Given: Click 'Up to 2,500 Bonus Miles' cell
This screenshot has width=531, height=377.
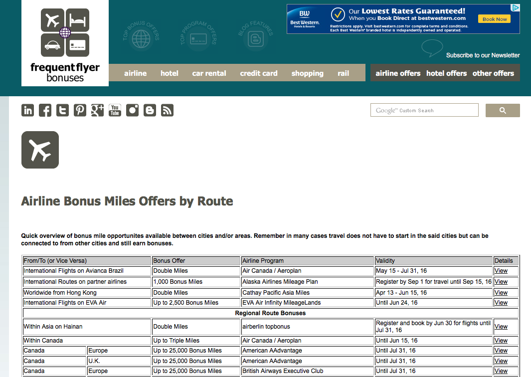Looking at the screenshot, I should (196, 303).
